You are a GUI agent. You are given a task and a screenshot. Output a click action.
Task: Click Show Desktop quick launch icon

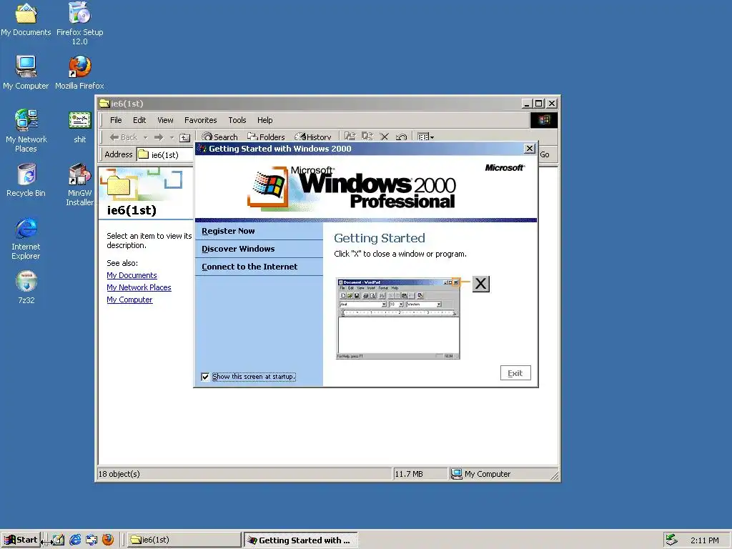pyautogui.click(x=59, y=540)
